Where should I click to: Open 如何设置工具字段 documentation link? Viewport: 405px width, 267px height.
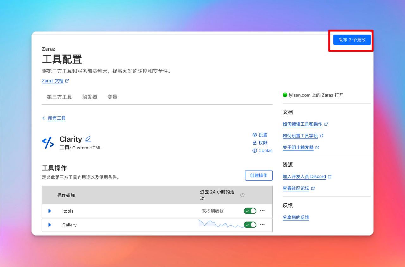pyautogui.click(x=300, y=136)
